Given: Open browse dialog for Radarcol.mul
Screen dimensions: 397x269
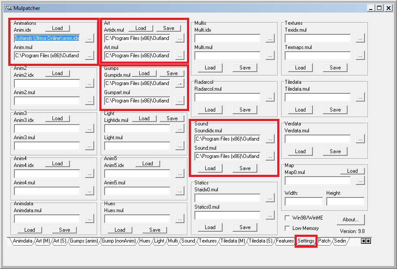Looking at the screenshot, I should (x=270, y=97).
